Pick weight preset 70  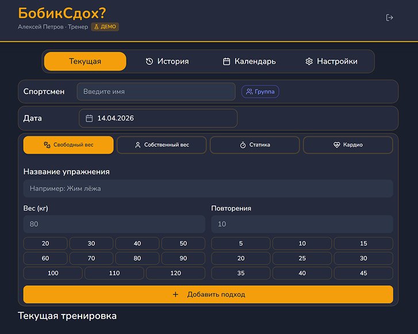point(91,258)
